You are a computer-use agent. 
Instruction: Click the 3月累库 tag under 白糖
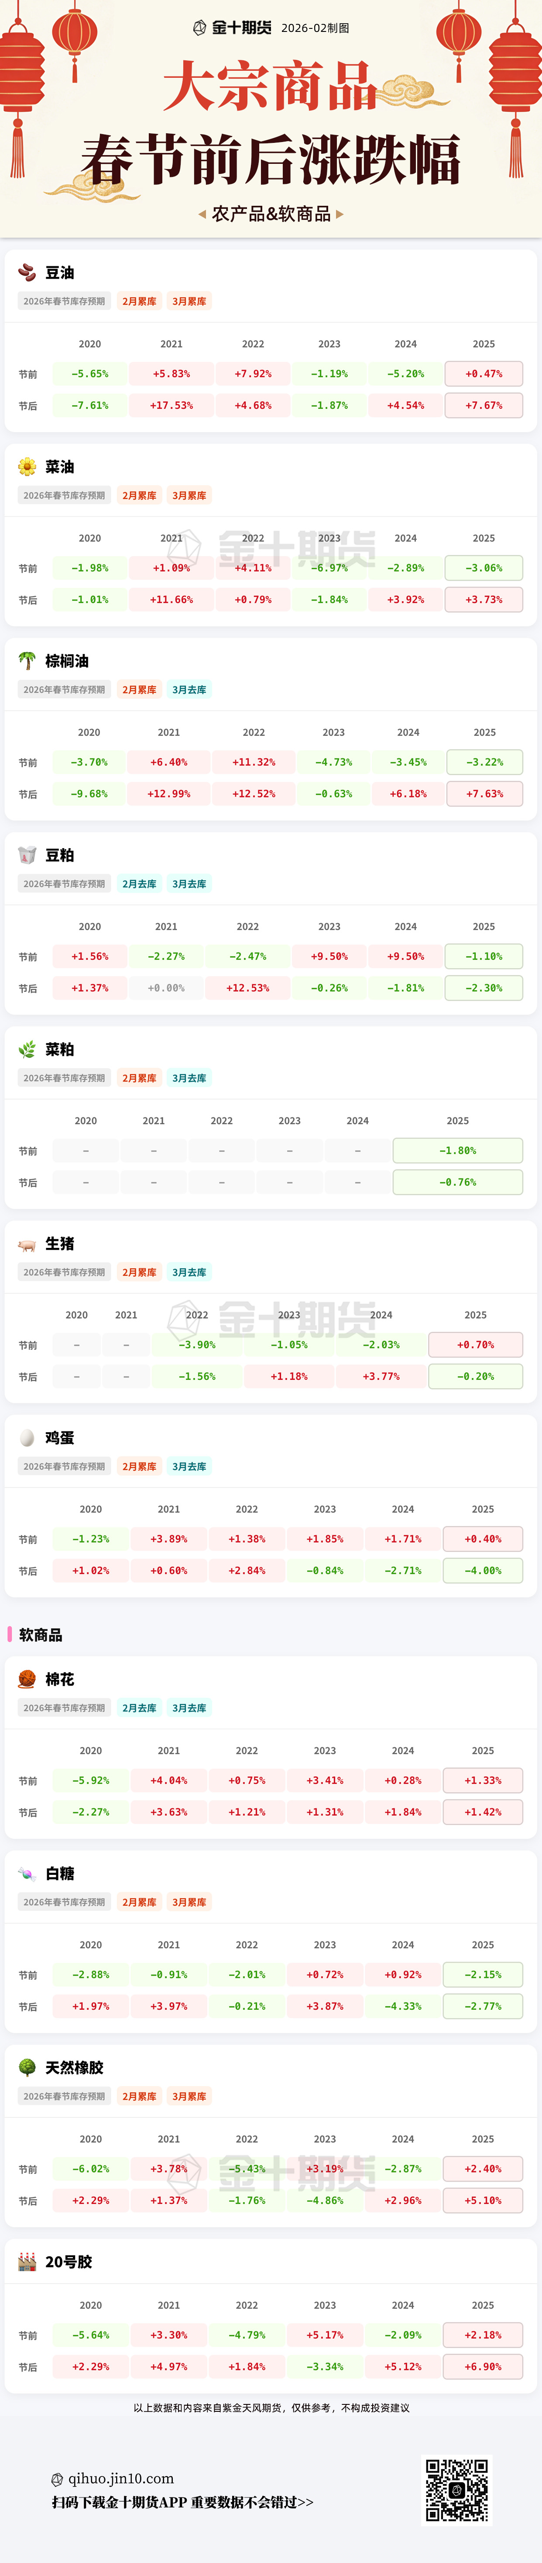pos(189,1901)
